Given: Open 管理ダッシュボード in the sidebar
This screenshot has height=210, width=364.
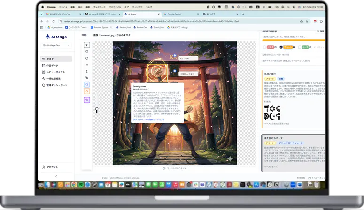Looking at the screenshot, I should click(56, 85).
